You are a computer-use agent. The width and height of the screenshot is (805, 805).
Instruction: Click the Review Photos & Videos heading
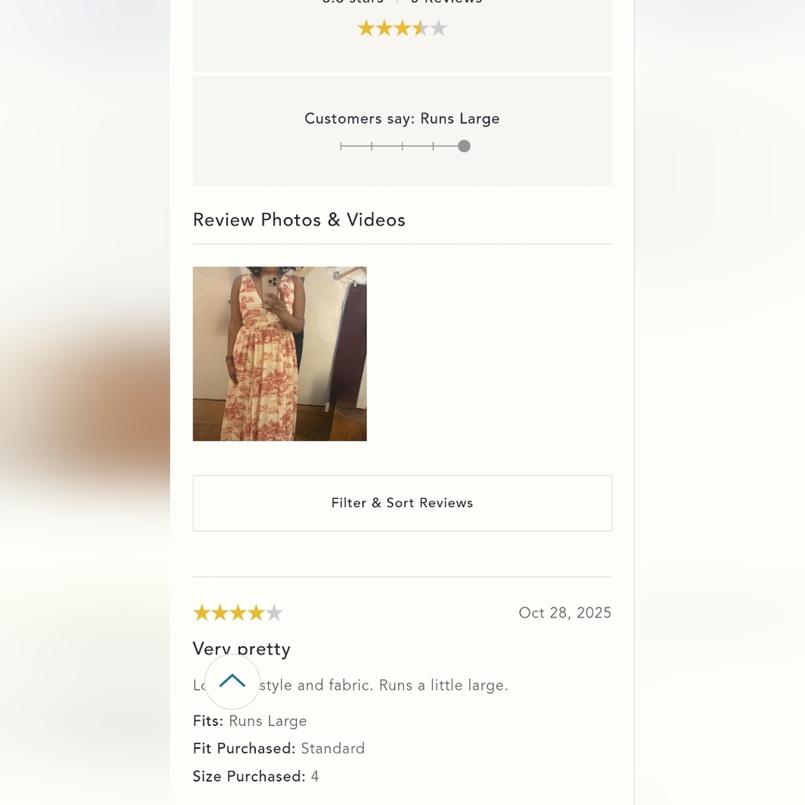pyautogui.click(x=299, y=220)
